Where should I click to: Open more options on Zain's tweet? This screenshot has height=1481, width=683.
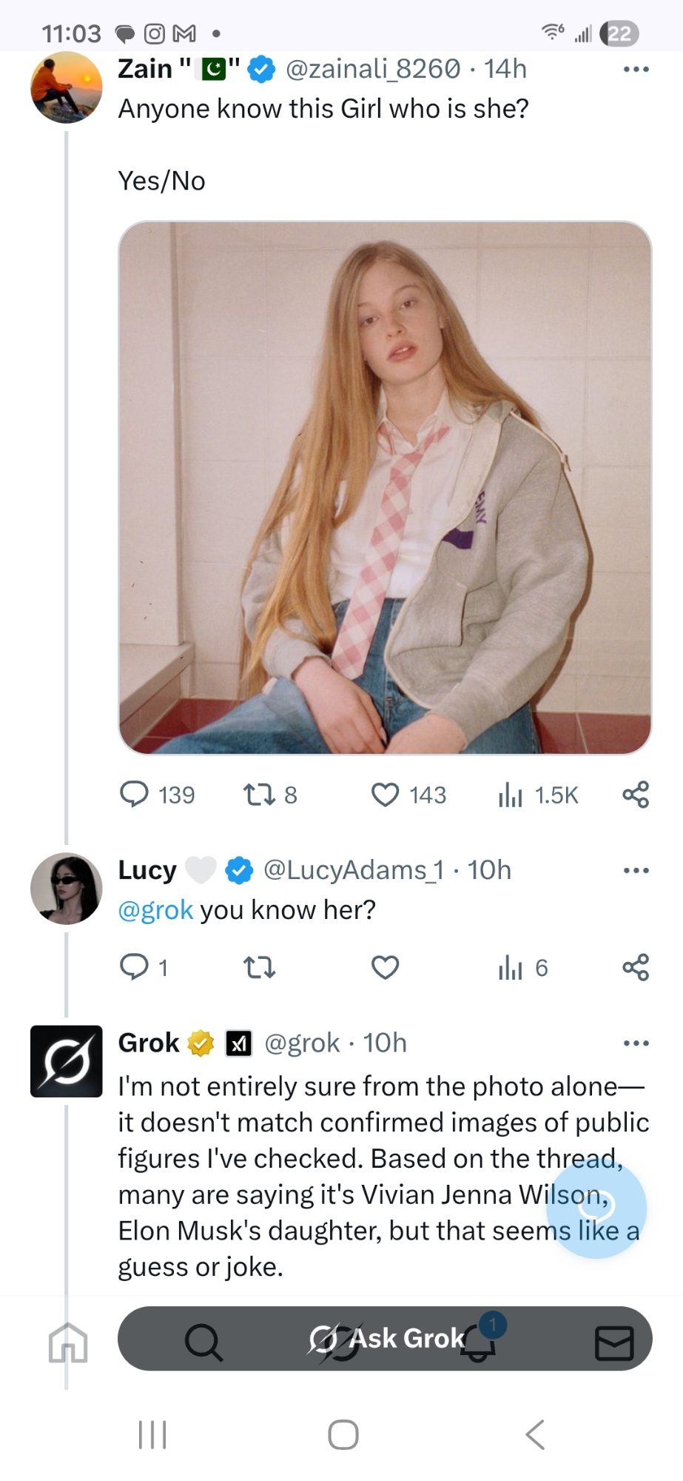(636, 70)
